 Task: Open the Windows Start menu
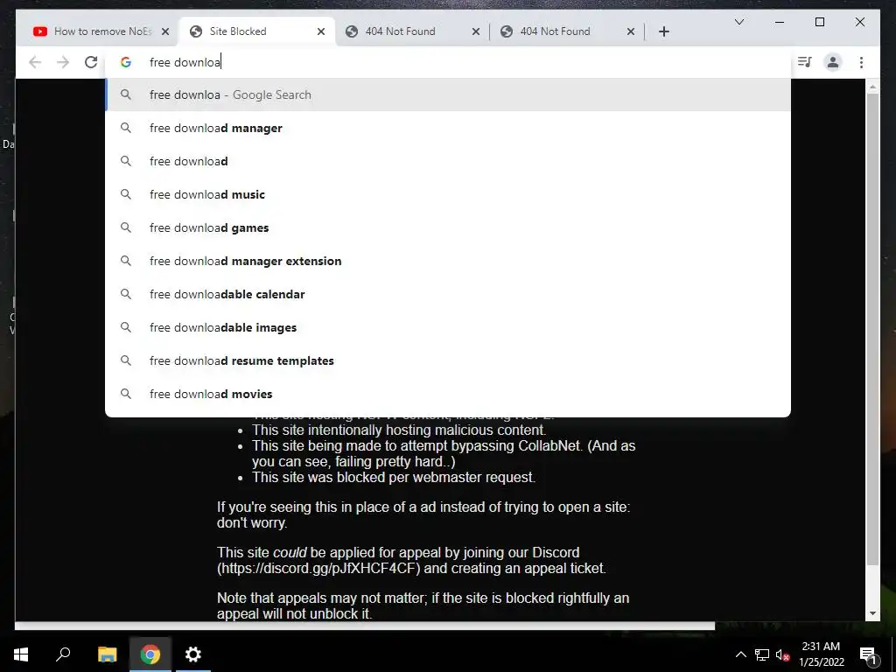coord(21,654)
